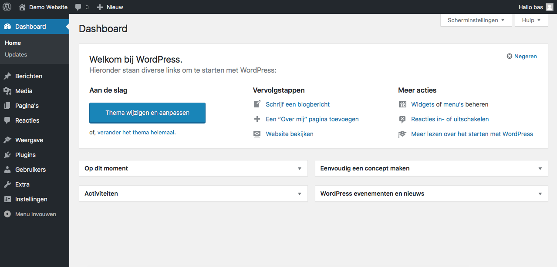Click the Extra wrench icon
Screen dimensions: 557x267
7,184
